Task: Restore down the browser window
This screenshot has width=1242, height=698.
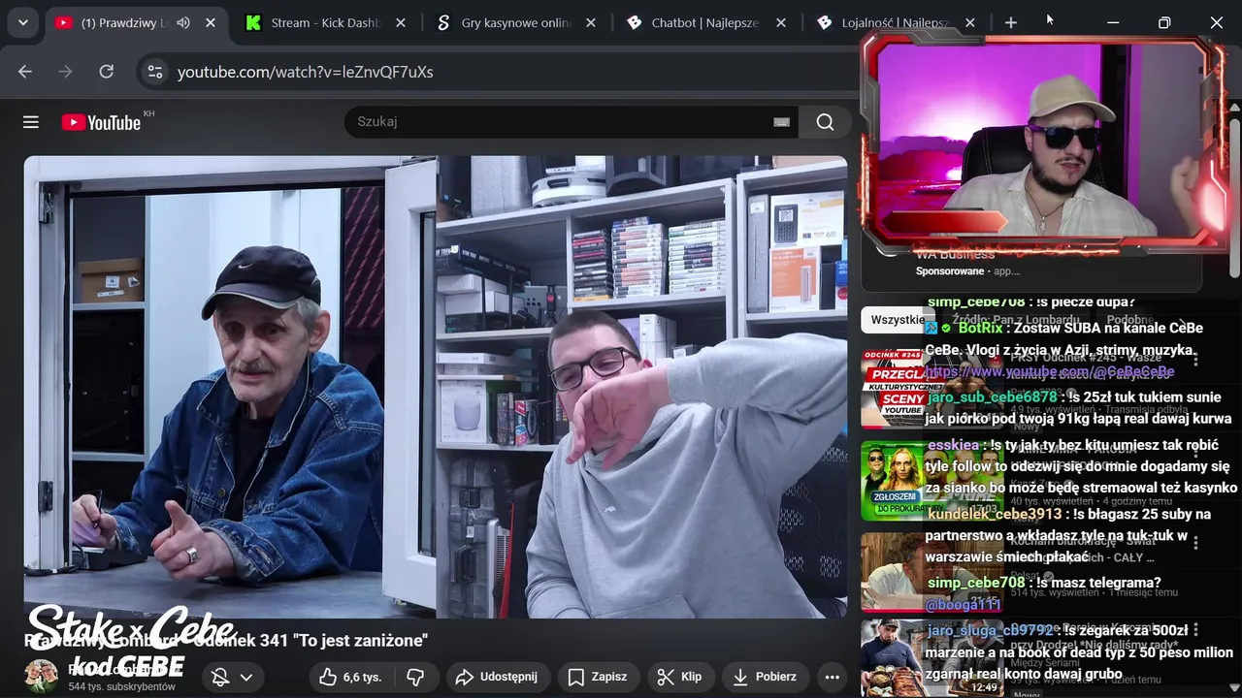Action: click(x=1164, y=22)
